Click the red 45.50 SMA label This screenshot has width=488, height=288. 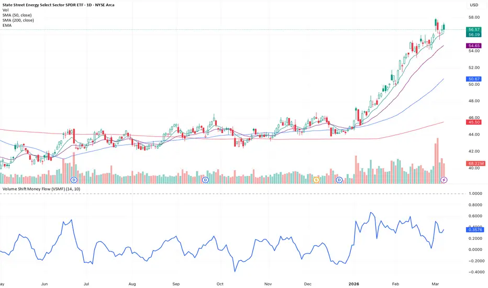(x=474, y=122)
